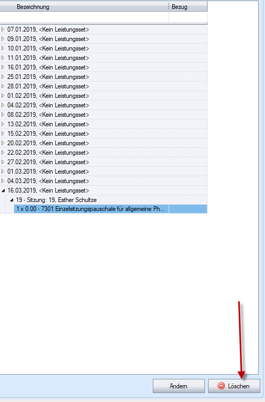Expand the 09.01.2019 tree node

click(3, 39)
